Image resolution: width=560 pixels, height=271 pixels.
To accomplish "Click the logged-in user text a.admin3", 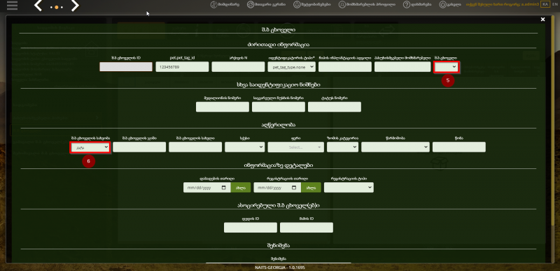I will pos(503,5).
